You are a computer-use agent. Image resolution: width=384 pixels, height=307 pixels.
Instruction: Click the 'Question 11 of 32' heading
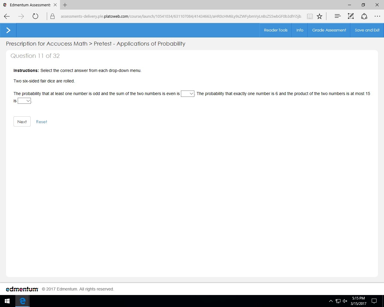(35, 56)
